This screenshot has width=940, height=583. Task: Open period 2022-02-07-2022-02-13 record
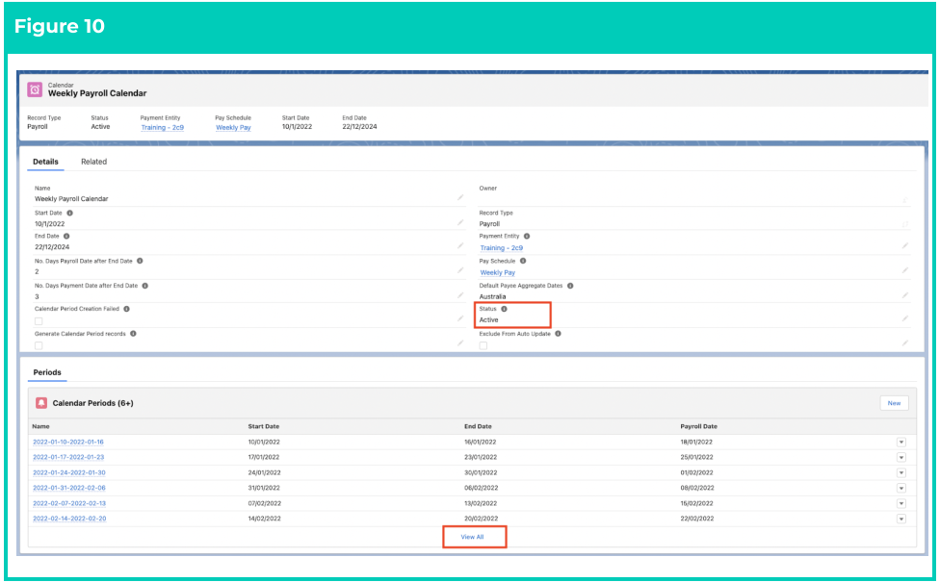pos(69,503)
